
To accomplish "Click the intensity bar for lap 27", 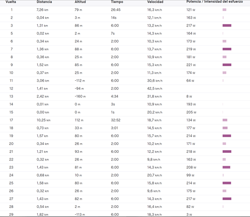I will (x=227, y=199).
